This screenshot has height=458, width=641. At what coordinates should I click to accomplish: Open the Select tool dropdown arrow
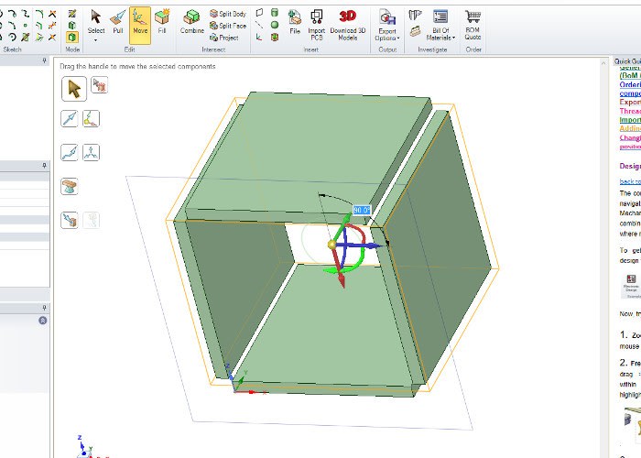click(96, 40)
